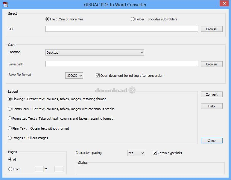Close the window with the red X
231x180 pixels.
[224, 3]
